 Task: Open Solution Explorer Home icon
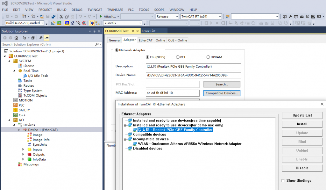[16, 38]
